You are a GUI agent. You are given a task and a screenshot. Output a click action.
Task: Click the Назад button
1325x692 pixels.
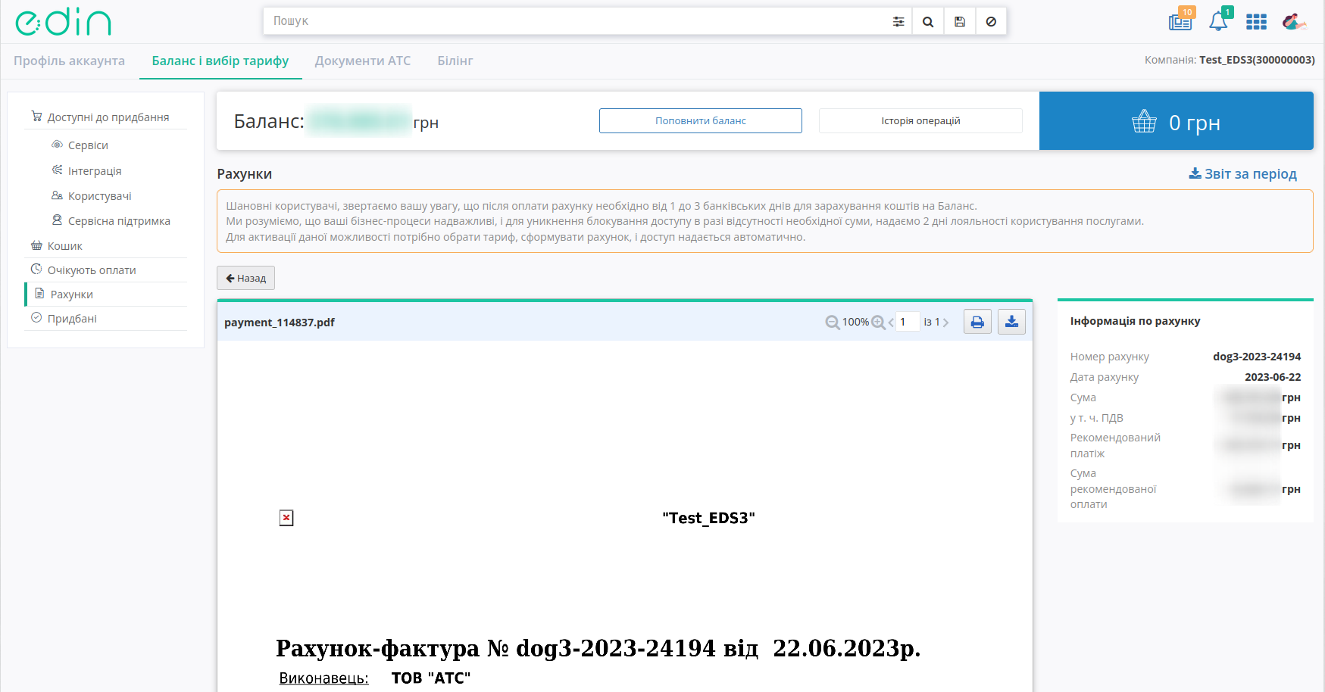(x=245, y=278)
